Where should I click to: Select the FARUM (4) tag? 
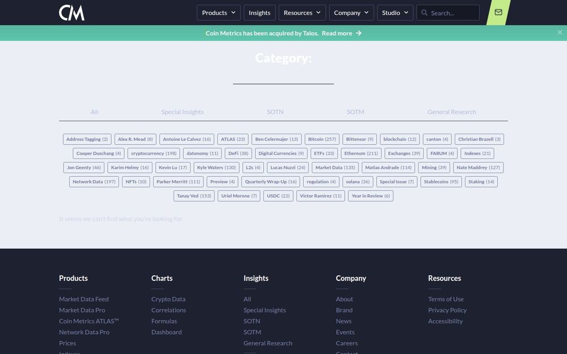tap(442, 153)
